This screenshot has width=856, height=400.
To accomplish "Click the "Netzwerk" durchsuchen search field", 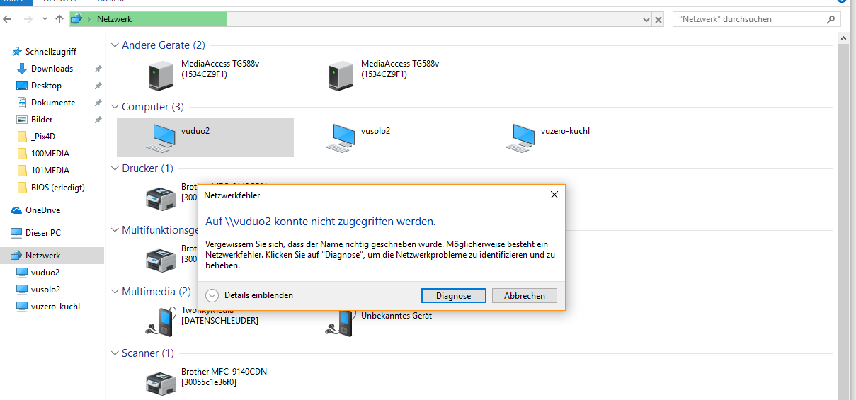I will click(757, 19).
